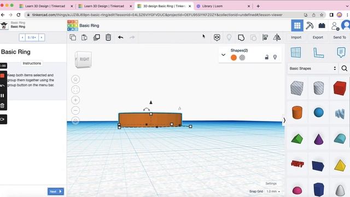Open the browser tab list chevron

tap(347, 6)
